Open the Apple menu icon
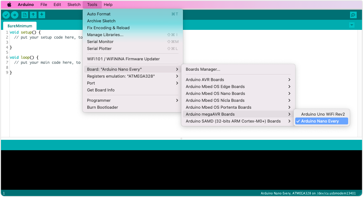This screenshot has height=197, width=363. tap(9, 5)
